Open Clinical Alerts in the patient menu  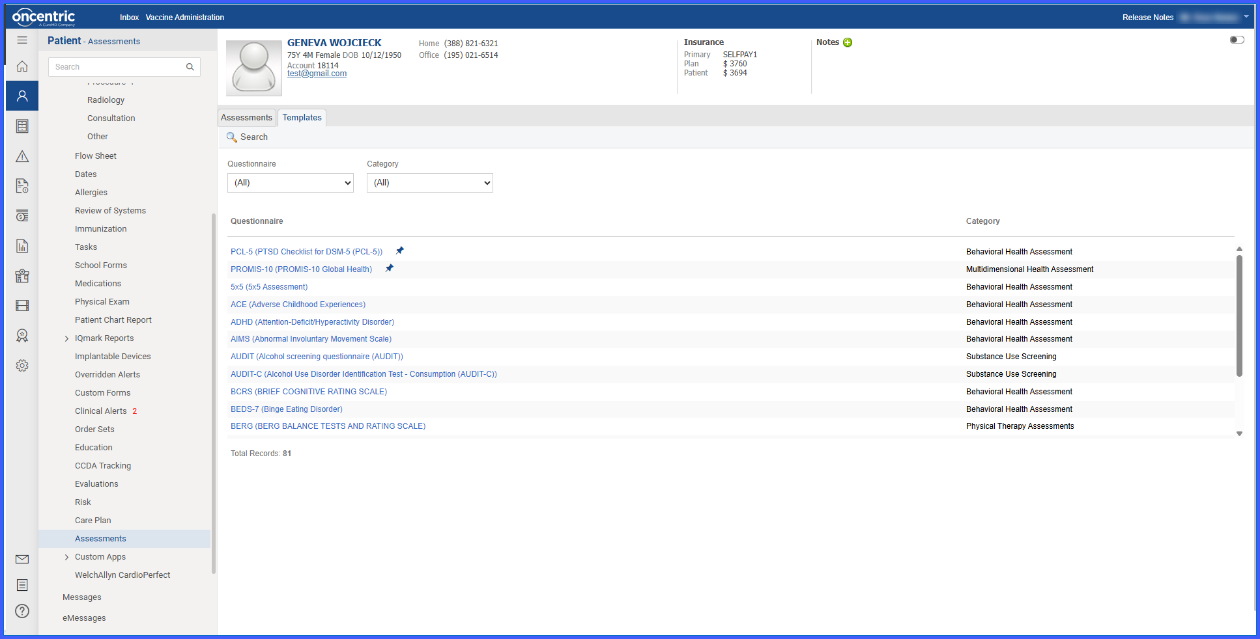[x=101, y=411]
